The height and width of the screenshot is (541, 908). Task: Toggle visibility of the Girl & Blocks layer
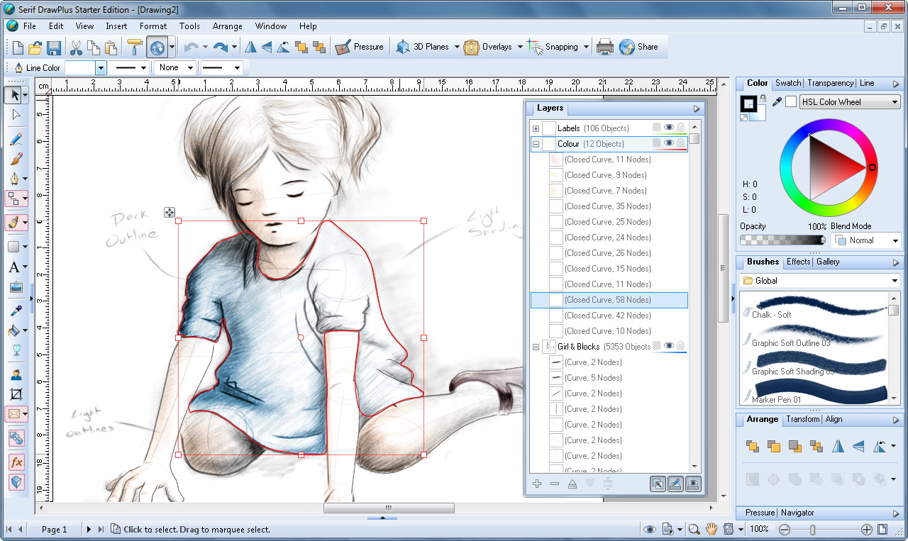(668, 346)
